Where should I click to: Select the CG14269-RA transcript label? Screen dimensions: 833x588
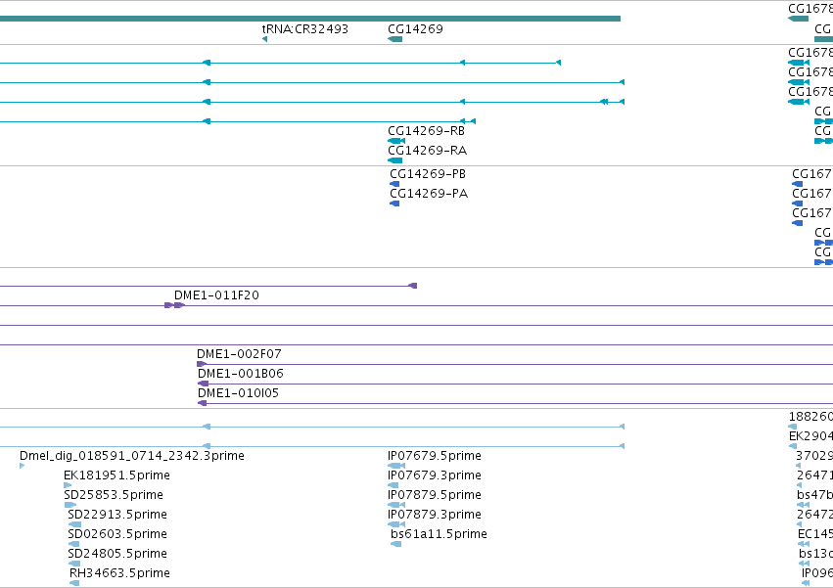[427, 151]
